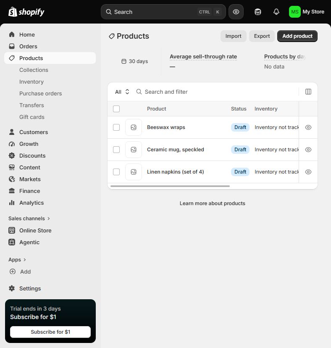331x348 pixels.
Task: Check the Beeswax wraps row checkbox
Action: (x=116, y=127)
